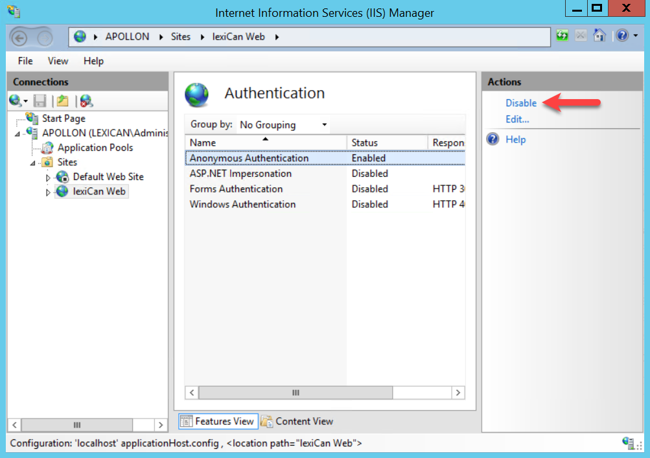Click the back navigation arrow button
The image size is (650, 458).
(x=19, y=38)
